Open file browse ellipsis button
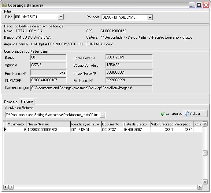211x193 pixels. coord(102,115)
